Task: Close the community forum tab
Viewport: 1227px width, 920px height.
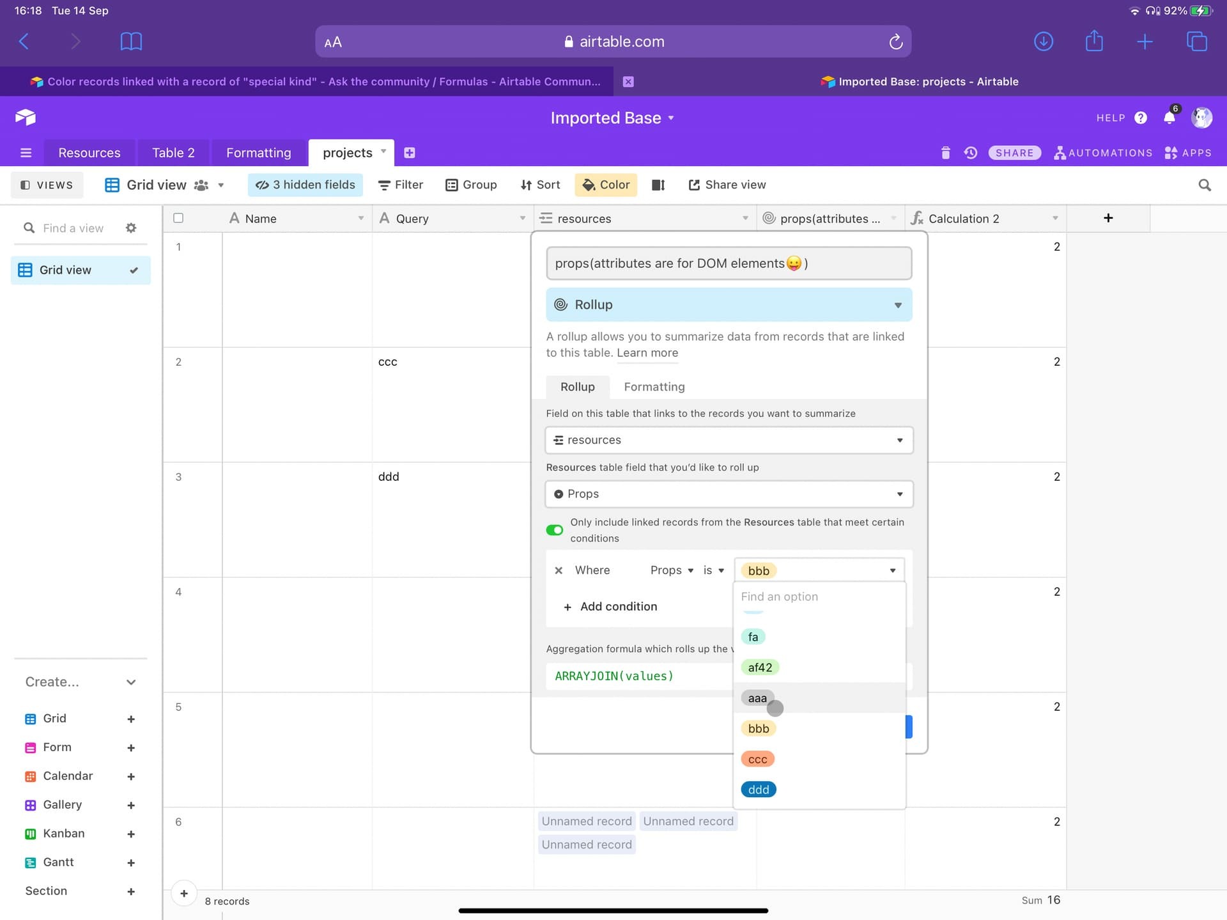Action: [628, 81]
